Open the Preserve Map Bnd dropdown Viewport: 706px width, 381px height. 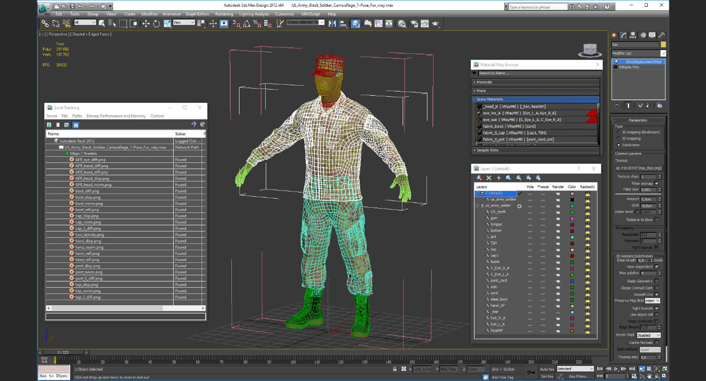(x=652, y=301)
